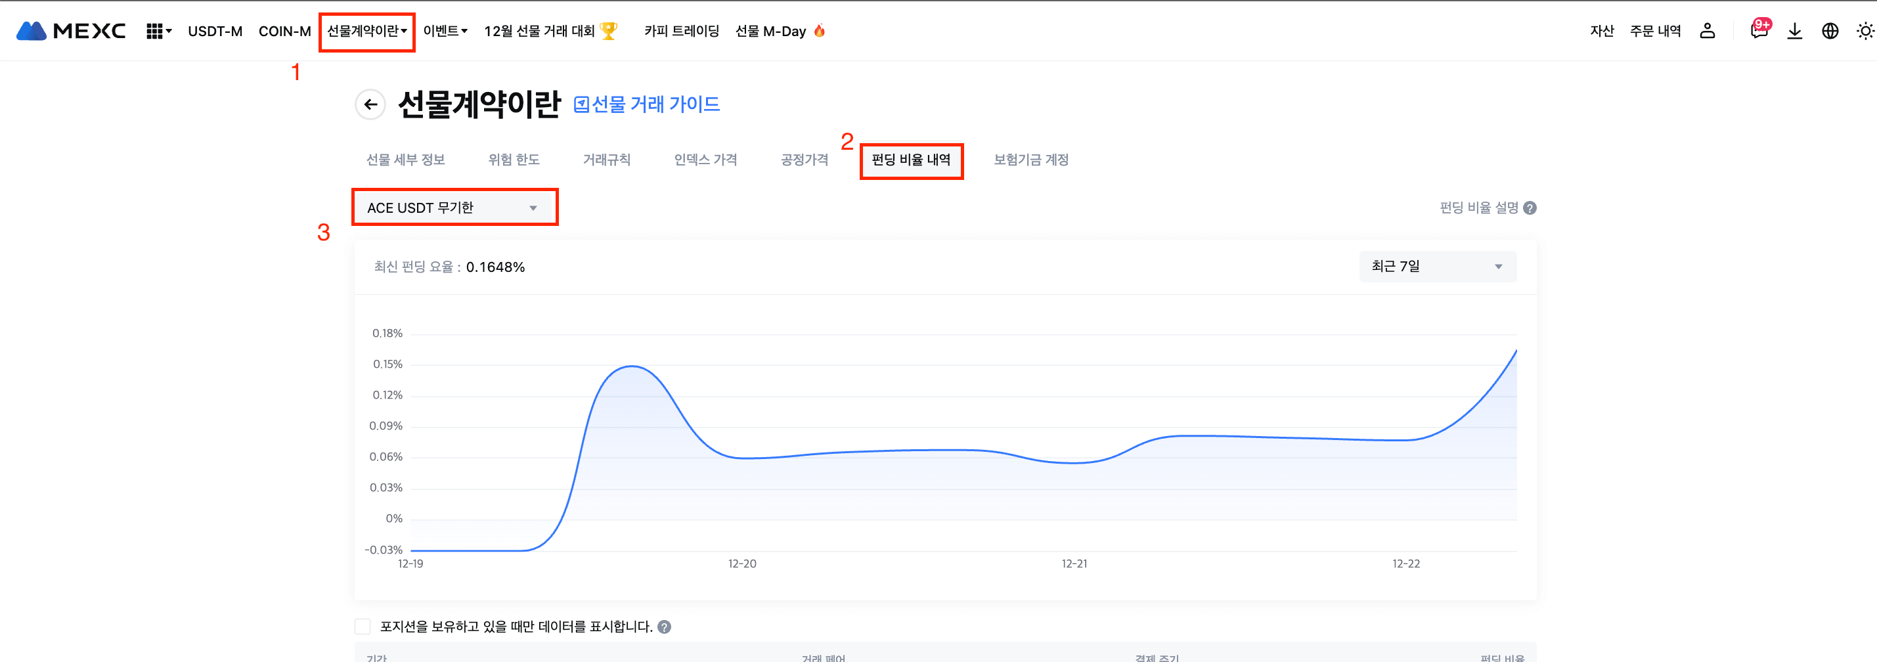Switch to the 보험기금 계정 tab
This screenshot has height=662, width=1877.
click(1030, 160)
